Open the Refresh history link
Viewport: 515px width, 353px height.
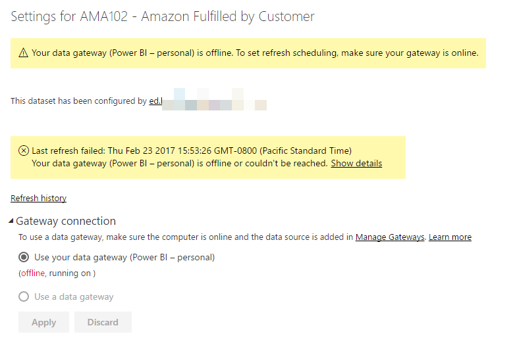tap(38, 199)
